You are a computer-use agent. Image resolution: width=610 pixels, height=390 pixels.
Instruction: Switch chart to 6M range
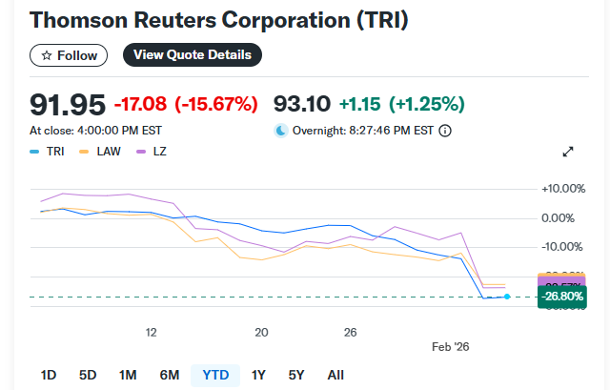click(x=170, y=375)
